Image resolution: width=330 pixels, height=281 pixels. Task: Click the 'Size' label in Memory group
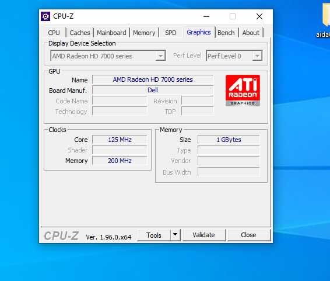click(x=185, y=140)
